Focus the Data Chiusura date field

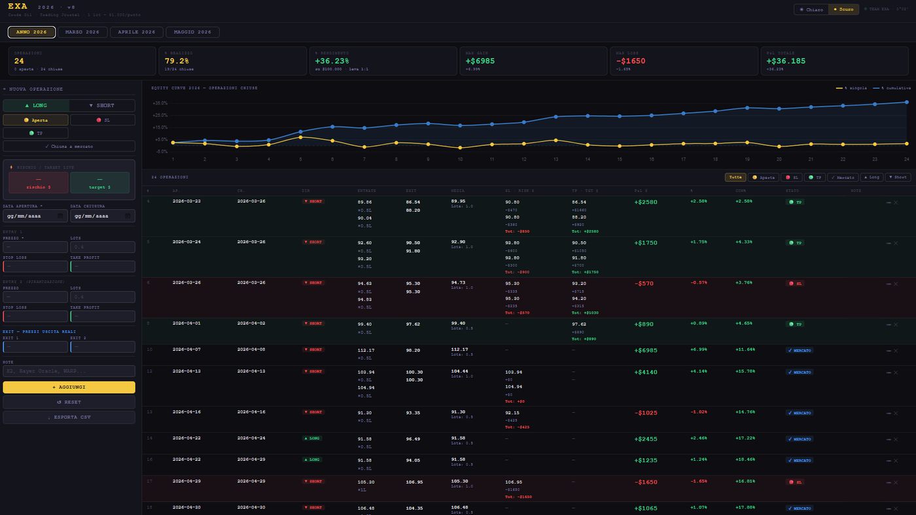pyautogui.click(x=102, y=216)
